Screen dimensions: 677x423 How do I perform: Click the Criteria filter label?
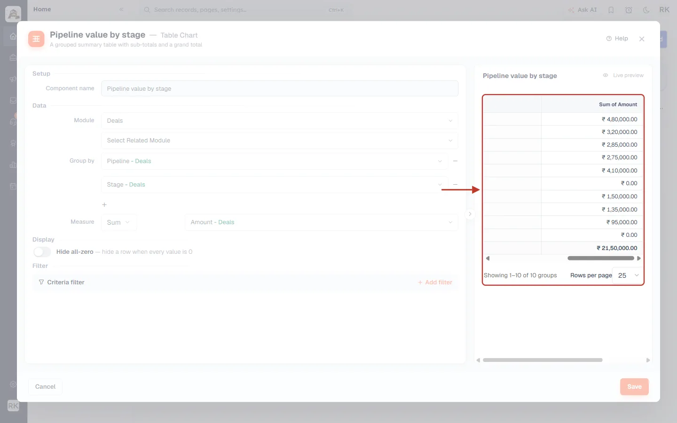(x=66, y=282)
